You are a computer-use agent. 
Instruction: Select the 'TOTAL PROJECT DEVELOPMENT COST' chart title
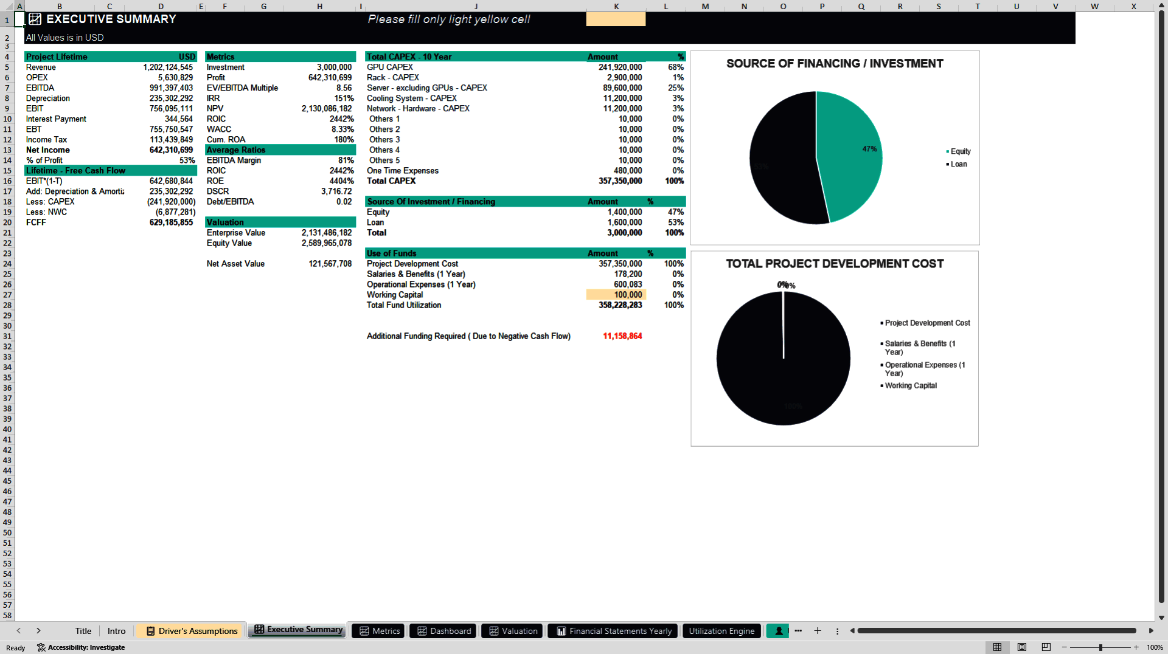coord(835,264)
